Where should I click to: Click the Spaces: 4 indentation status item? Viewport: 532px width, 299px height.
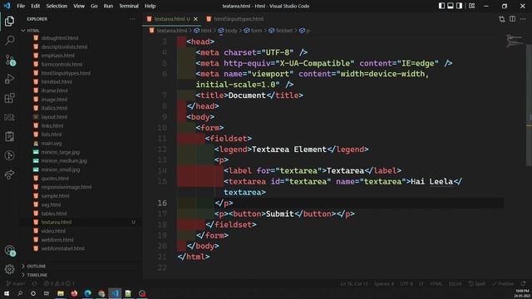[x=384, y=283]
